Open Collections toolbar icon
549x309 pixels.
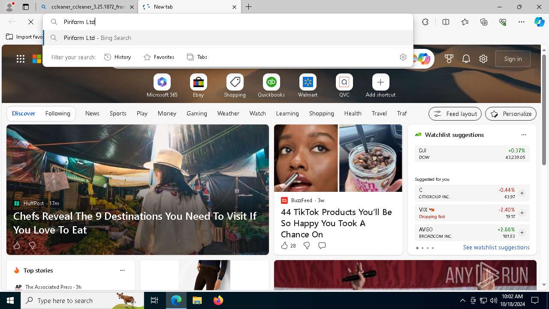coord(484,22)
